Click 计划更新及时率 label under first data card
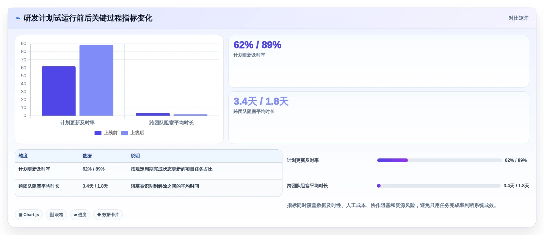This screenshot has height=235, width=544. (x=249, y=55)
